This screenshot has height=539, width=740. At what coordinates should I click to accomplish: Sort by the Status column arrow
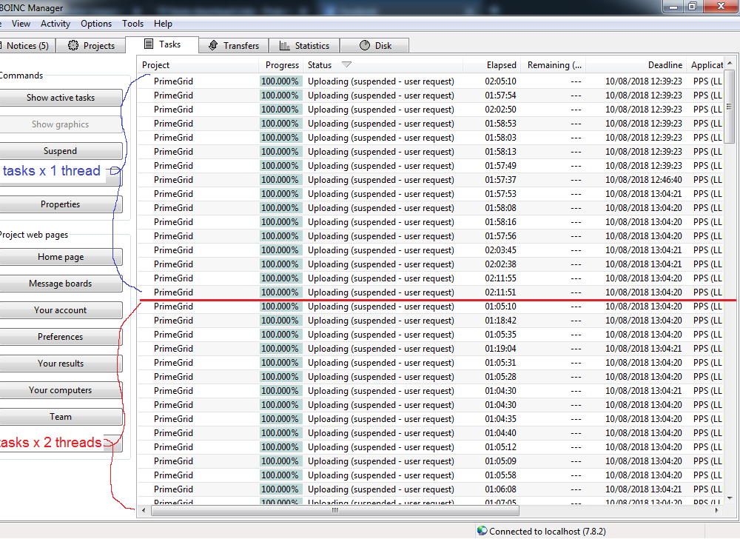pos(346,64)
